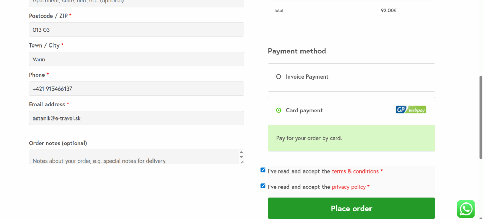Viewport: 483px width, 219px height.
Task: Open the WhatsApp chat widget
Action: [466, 209]
